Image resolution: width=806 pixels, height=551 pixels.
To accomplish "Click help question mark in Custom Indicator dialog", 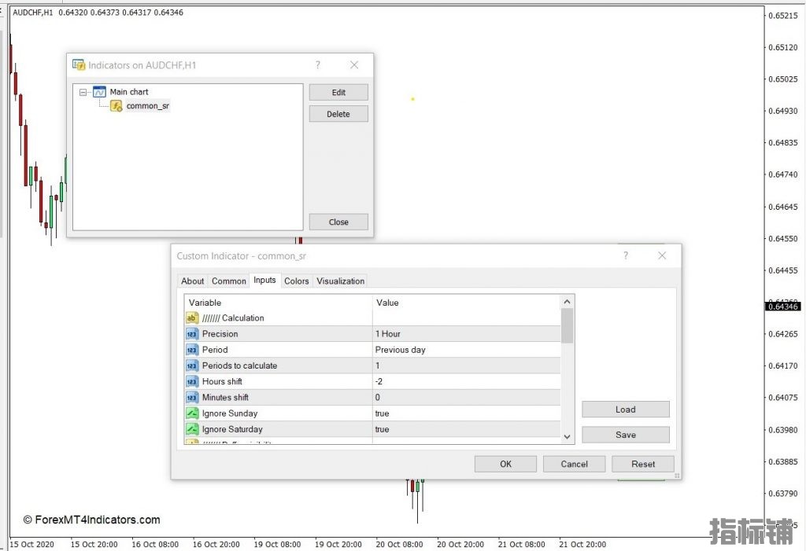I will (626, 255).
